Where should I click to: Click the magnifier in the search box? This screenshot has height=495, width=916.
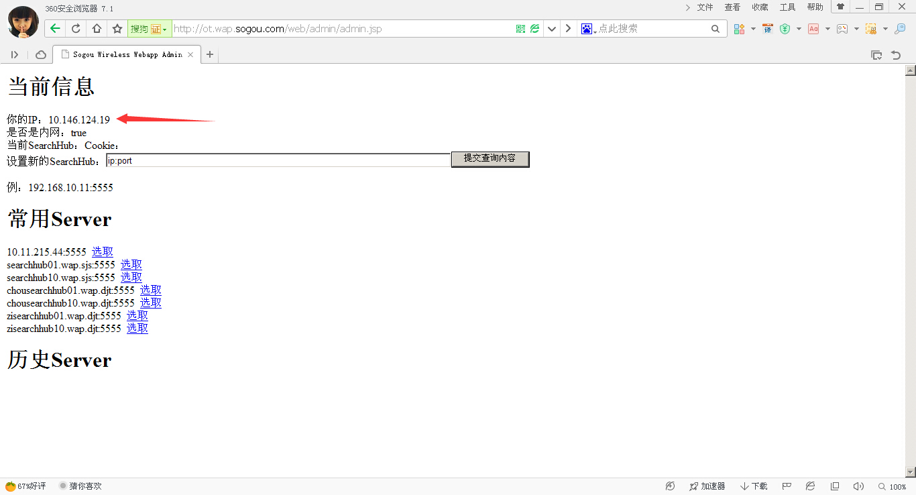(x=715, y=29)
